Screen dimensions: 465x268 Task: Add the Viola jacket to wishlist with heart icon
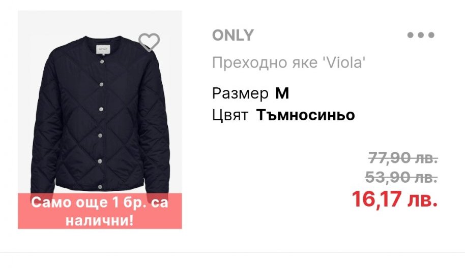pos(149,42)
